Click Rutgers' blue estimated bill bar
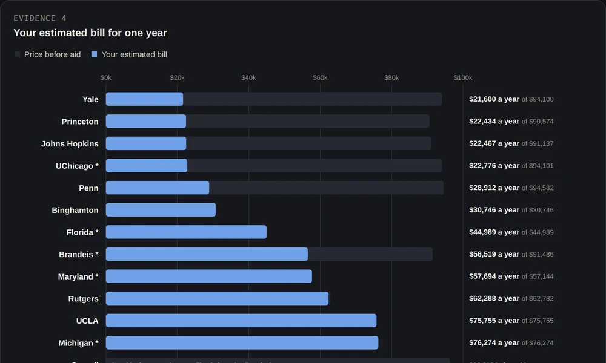Image resolution: width=606 pixels, height=363 pixels. [x=217, y=299]
